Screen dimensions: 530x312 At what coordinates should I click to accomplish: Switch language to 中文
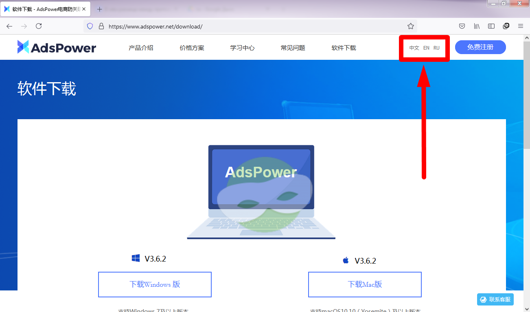click(414, 48)
